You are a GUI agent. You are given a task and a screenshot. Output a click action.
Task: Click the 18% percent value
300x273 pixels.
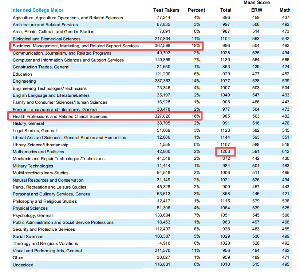pos(196,46)
